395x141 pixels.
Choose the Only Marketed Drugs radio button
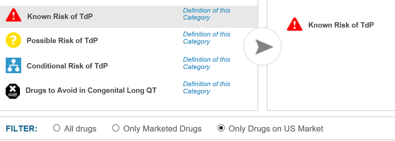[x=116, y=128]
